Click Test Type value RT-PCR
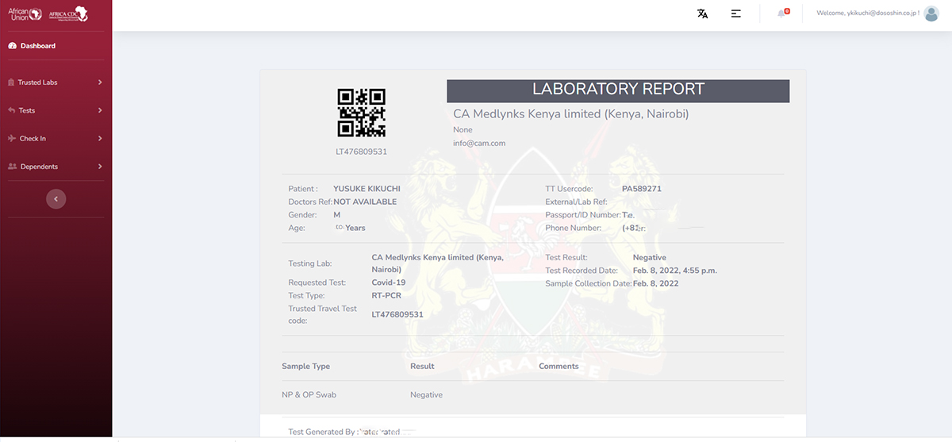Viewport: 952px width, 442px height. 387,295
